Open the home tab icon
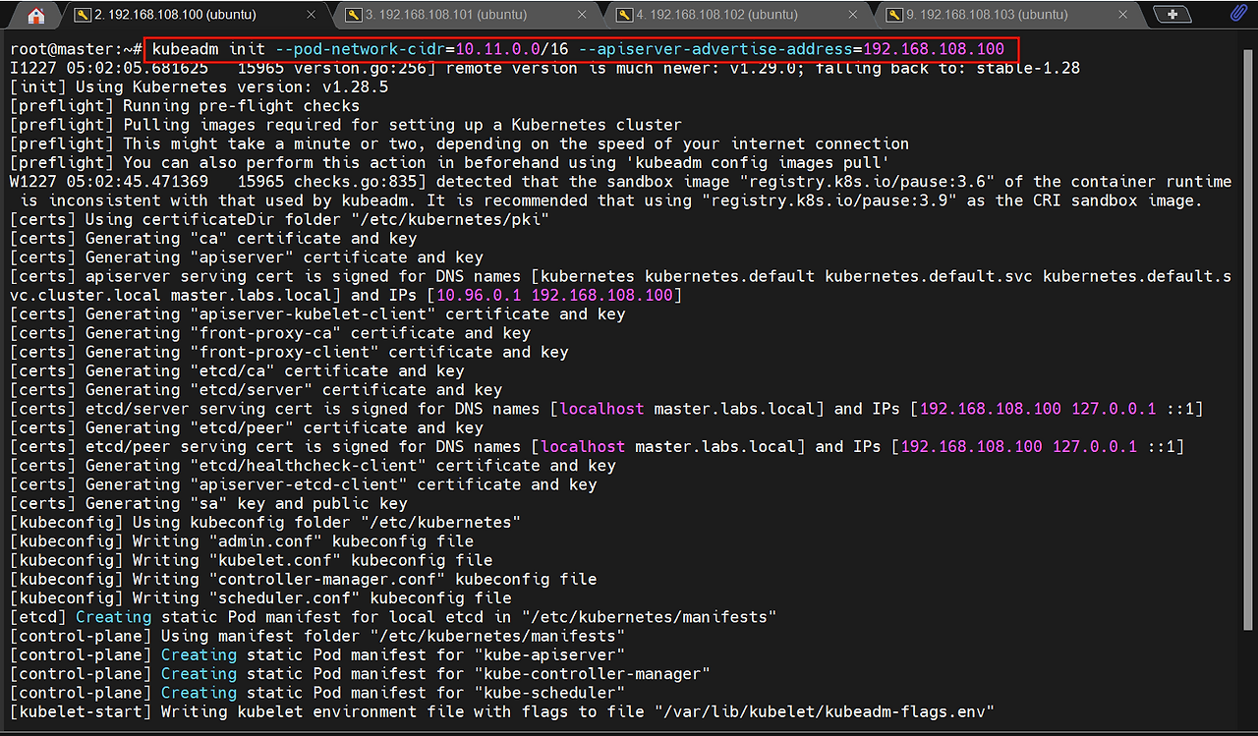 [36, 15]
